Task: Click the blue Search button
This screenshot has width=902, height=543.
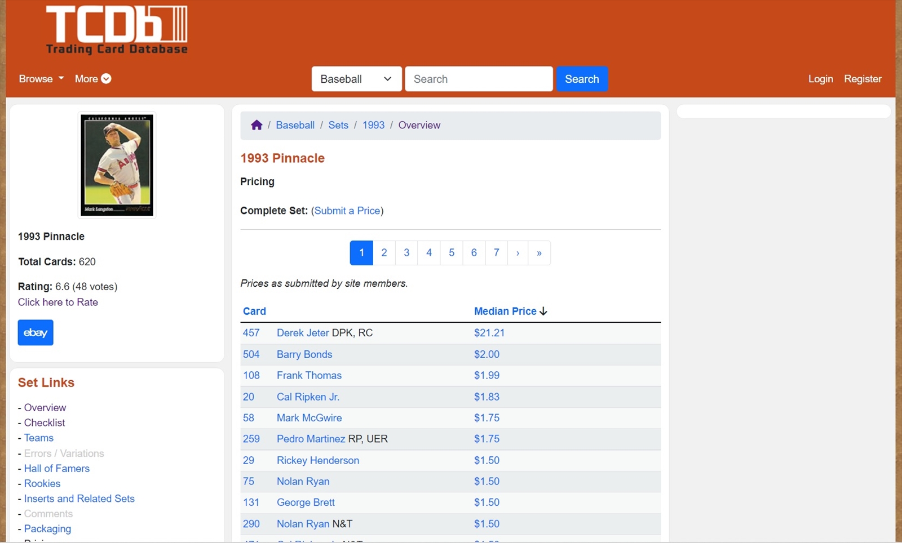Action: point(582,79)
